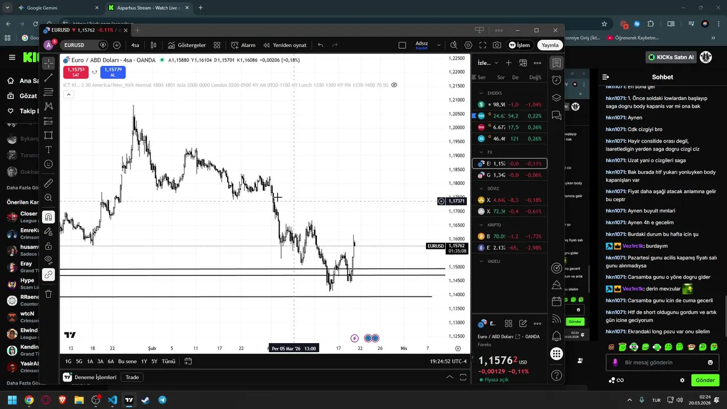Collapse the indicator legend arrow on chart
The width and height of the screenshot is (727, 409).
pyautogui.click(x=68, y=94)
